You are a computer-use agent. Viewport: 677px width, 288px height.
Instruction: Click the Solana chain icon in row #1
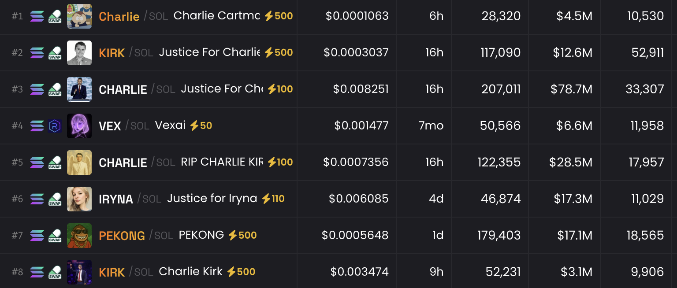pyautogui.click(x=37, y=16)
